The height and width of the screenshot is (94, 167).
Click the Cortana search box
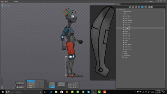(24, 92)
